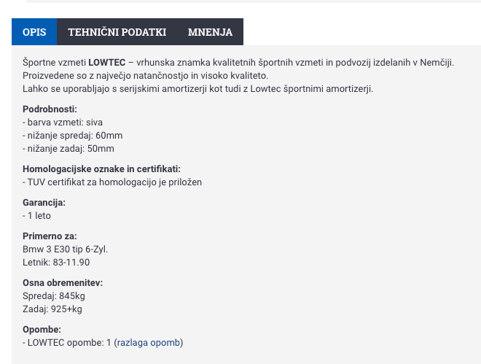Click the '1 leto' warranty text
Viewport: 481px width, 364px height.
click(x=37, y=216)
